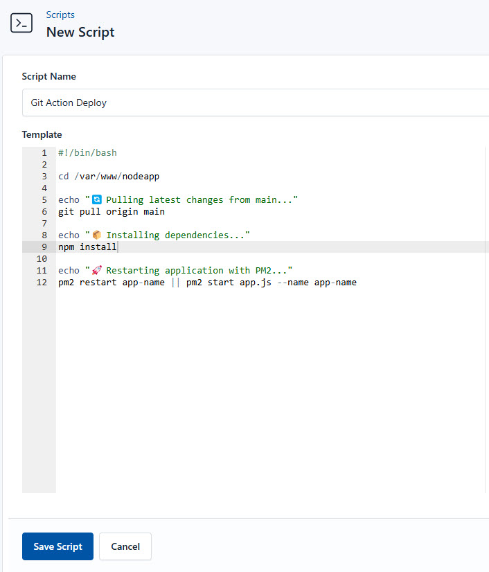Screen dimensions: 489x572
Task: Click the New Script page heading
Action: coord(80,32)
